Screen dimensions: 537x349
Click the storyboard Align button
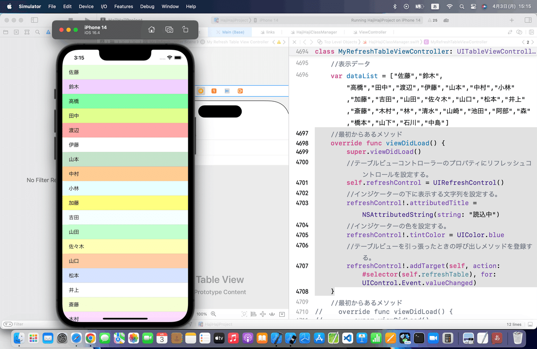[253, 314]
